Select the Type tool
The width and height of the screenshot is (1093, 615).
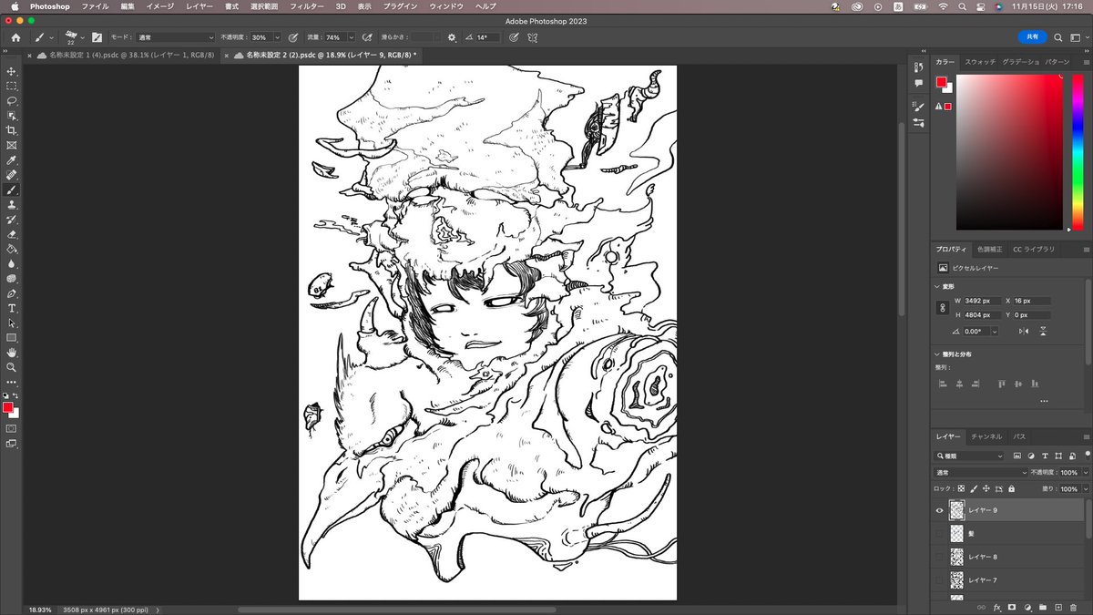pos(12,308)
